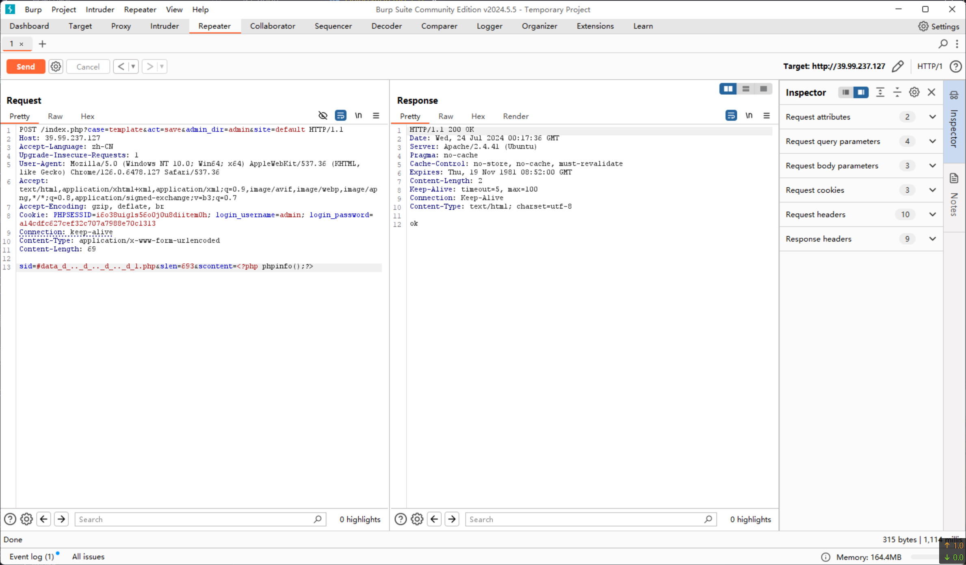Image resolution: width=966 pixels, height=565 pixels.
Task: Click the orange Send button
Action: click(26, 67)
